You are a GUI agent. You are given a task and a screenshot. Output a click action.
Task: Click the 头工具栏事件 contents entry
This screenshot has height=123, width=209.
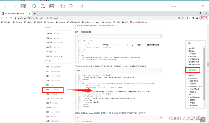pos(195,97)
